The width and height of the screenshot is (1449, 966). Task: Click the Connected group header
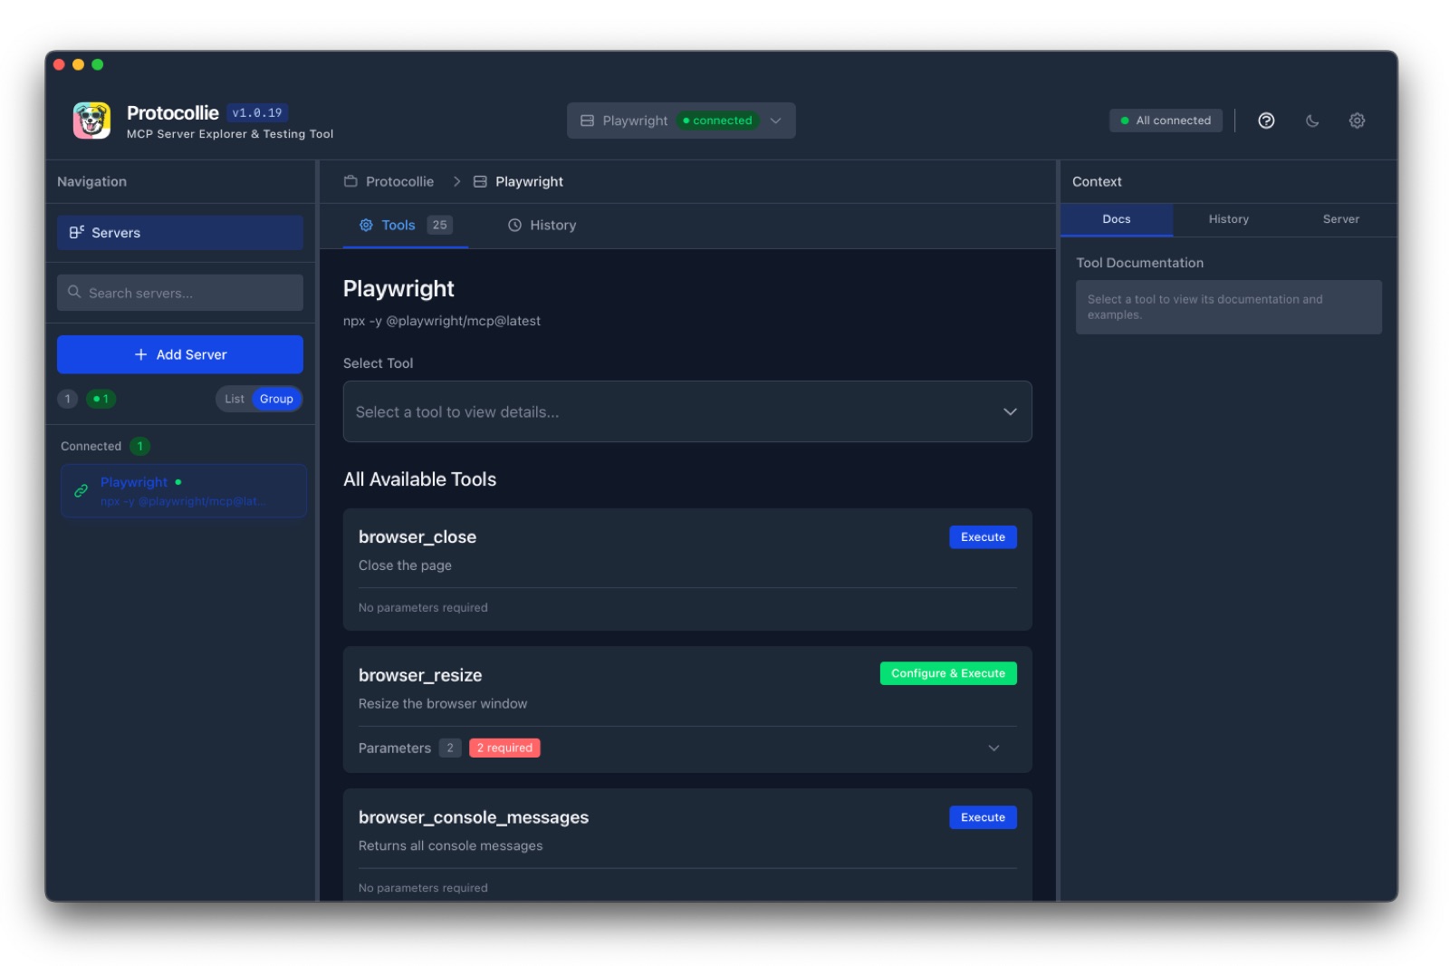(x=105, y=446)
